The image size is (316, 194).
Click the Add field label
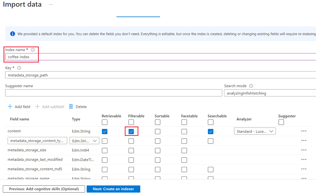[x=22, y=107]
